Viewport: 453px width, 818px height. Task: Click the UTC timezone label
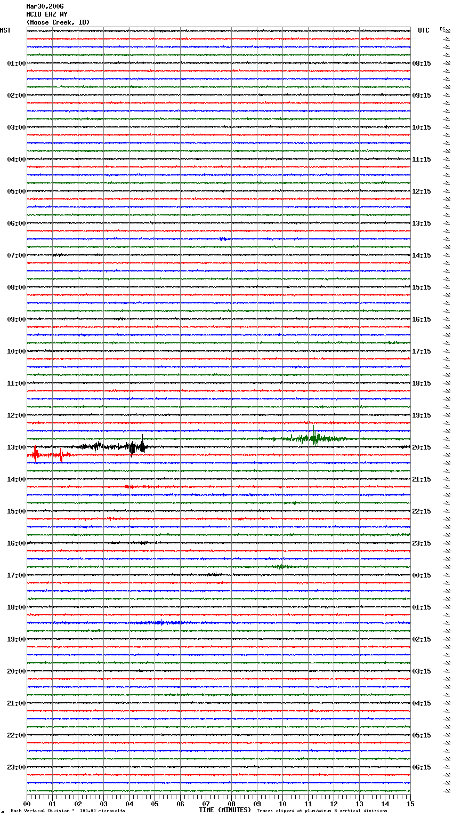coord(423,30)
